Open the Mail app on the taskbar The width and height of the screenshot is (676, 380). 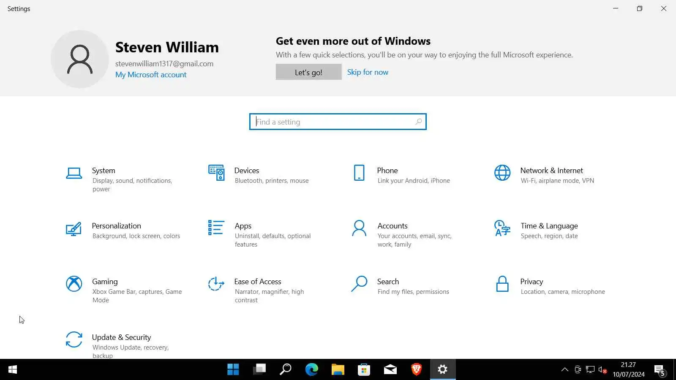(390, 369)
